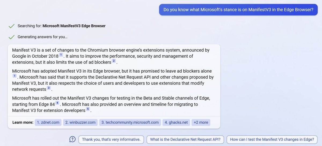Expand the '+2 more' sources

tap(201, 122)
